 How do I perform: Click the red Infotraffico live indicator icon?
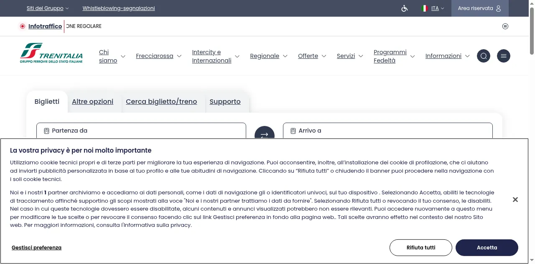pyautogui.click(x=23, y=26)
